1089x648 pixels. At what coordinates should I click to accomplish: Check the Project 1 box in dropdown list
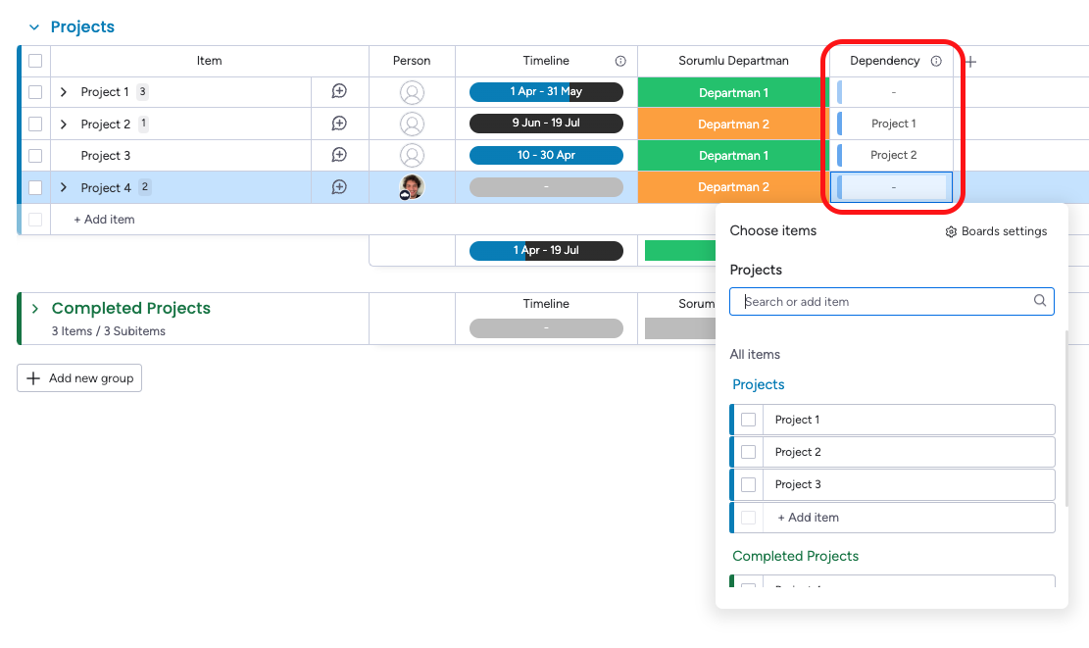click(748, 420)
